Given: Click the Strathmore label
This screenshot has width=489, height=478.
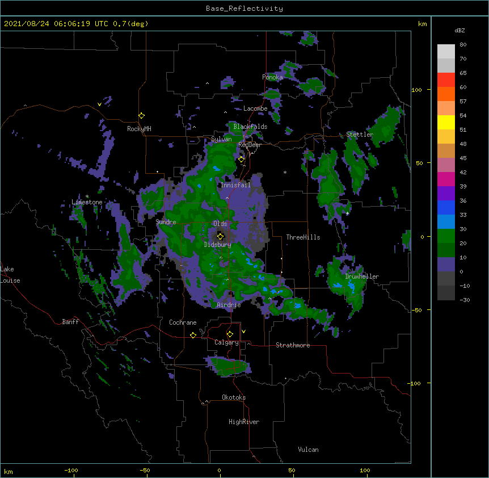Looking at the screenshot, I should tap(293, 345).
